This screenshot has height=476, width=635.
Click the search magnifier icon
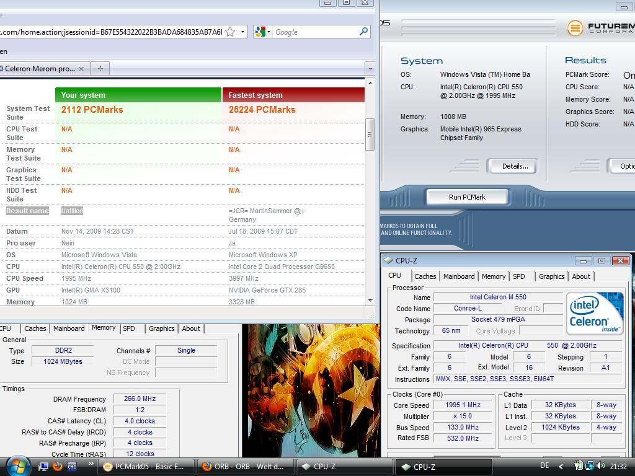point(363,31)
